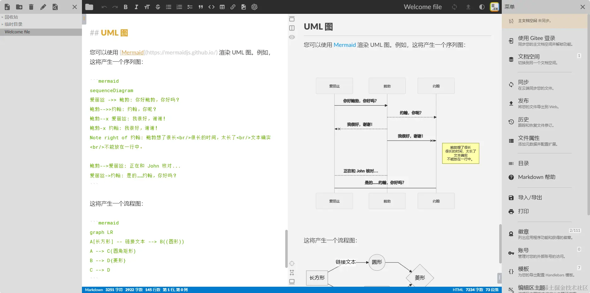This screenshot has height=293, width=590.
Task: Insert an image
Action: [244, 7]
